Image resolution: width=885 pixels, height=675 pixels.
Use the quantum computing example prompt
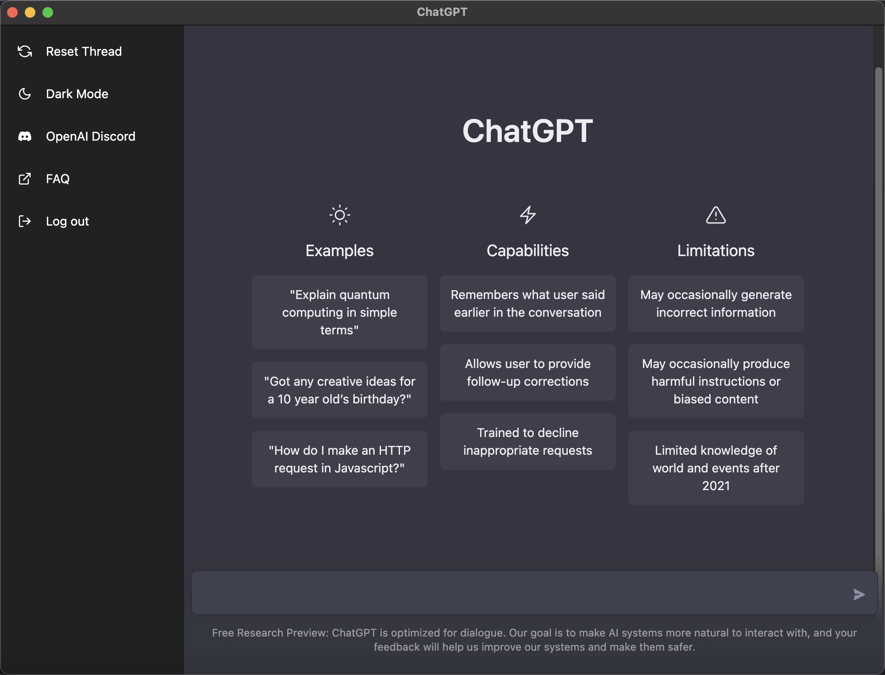coord(339,312)
